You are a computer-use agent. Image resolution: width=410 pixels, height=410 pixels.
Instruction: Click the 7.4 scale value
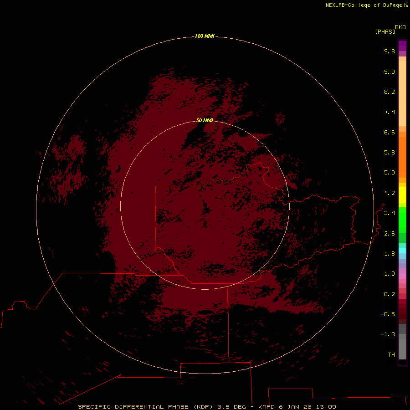click(389, 112)
